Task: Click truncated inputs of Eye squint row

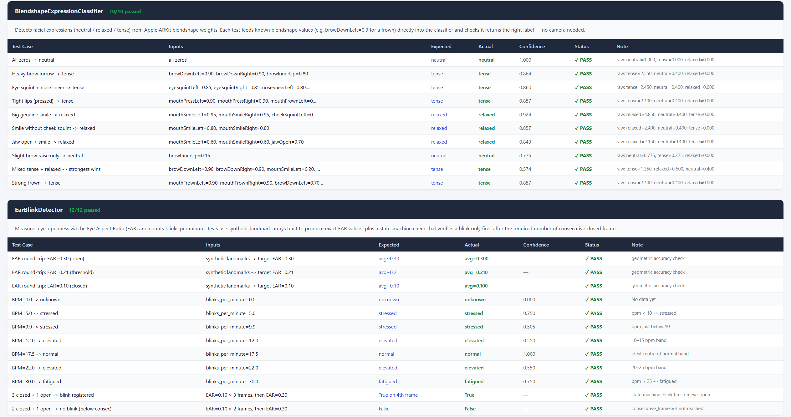Action: coord(239,88)
